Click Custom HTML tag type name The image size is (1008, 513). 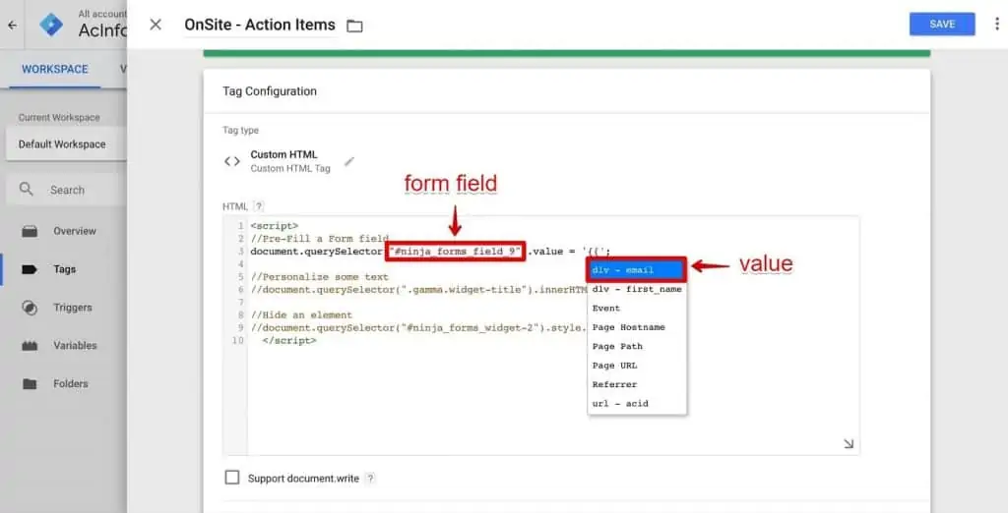point(283,154)
